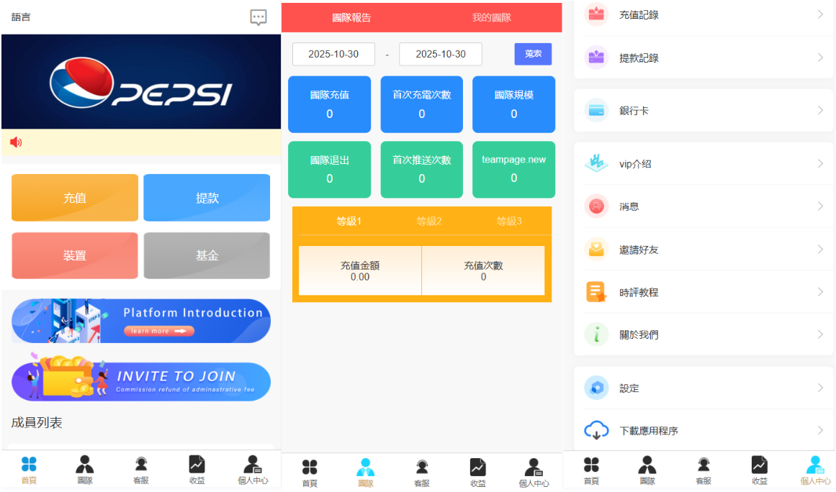This screenshot has width=836, height=492.
Task: Mute the announcement speaker icon
Action: pyautogui.click(x=15, y=142)
